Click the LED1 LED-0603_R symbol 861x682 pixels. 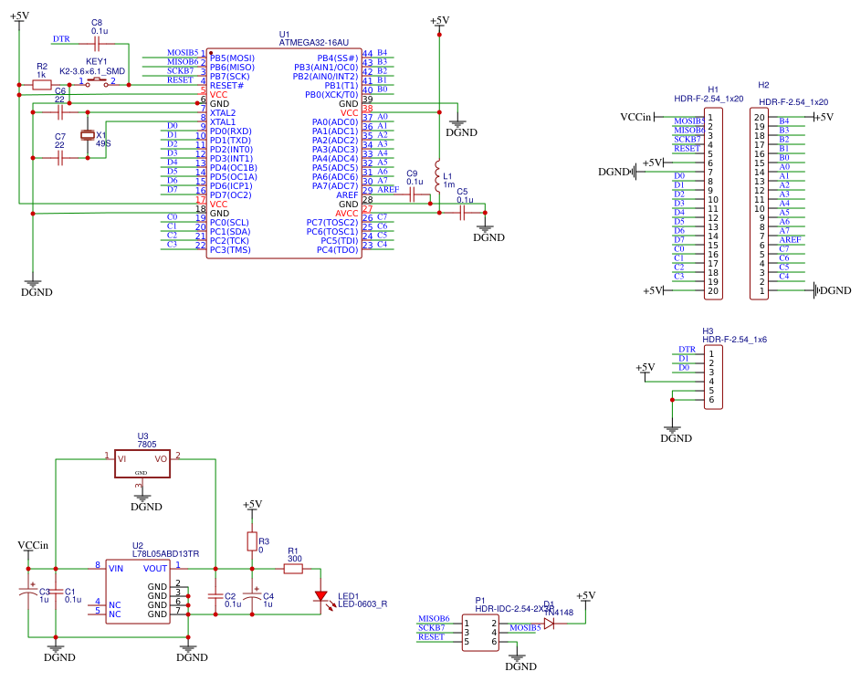[x=321, y=598]
